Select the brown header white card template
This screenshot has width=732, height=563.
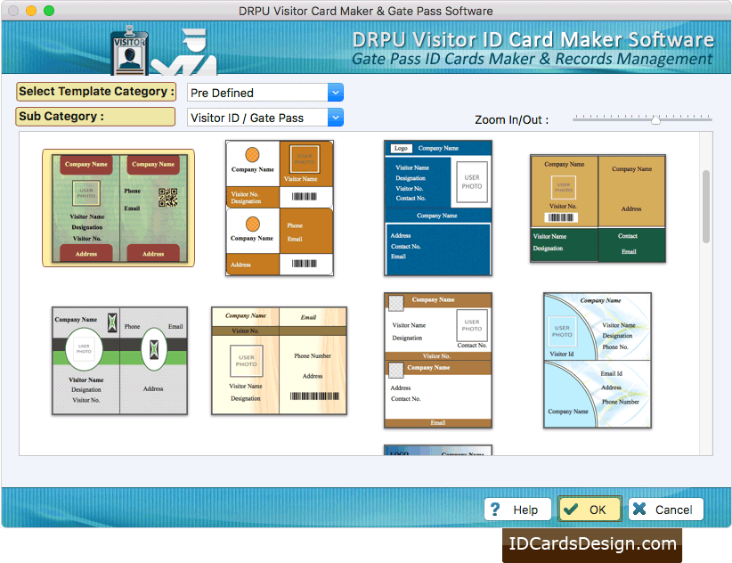[x=438, y=361]
